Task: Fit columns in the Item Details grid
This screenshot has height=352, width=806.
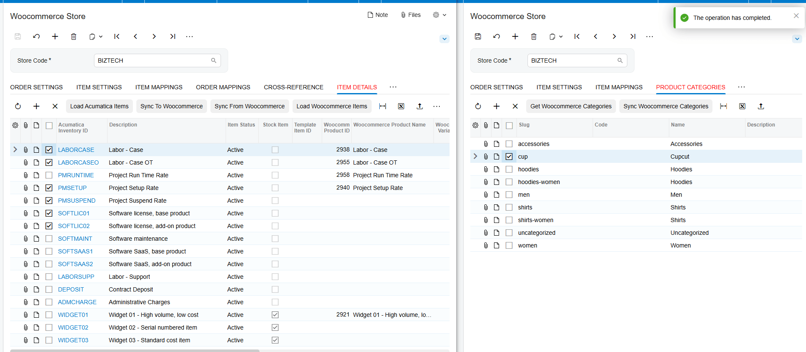Action: pyautogui.click(x=383, y=106)
